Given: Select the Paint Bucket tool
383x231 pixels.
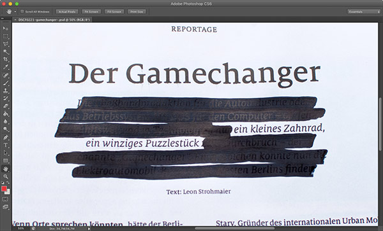Looking at the screenshot, I should click(x=5, y=114).
